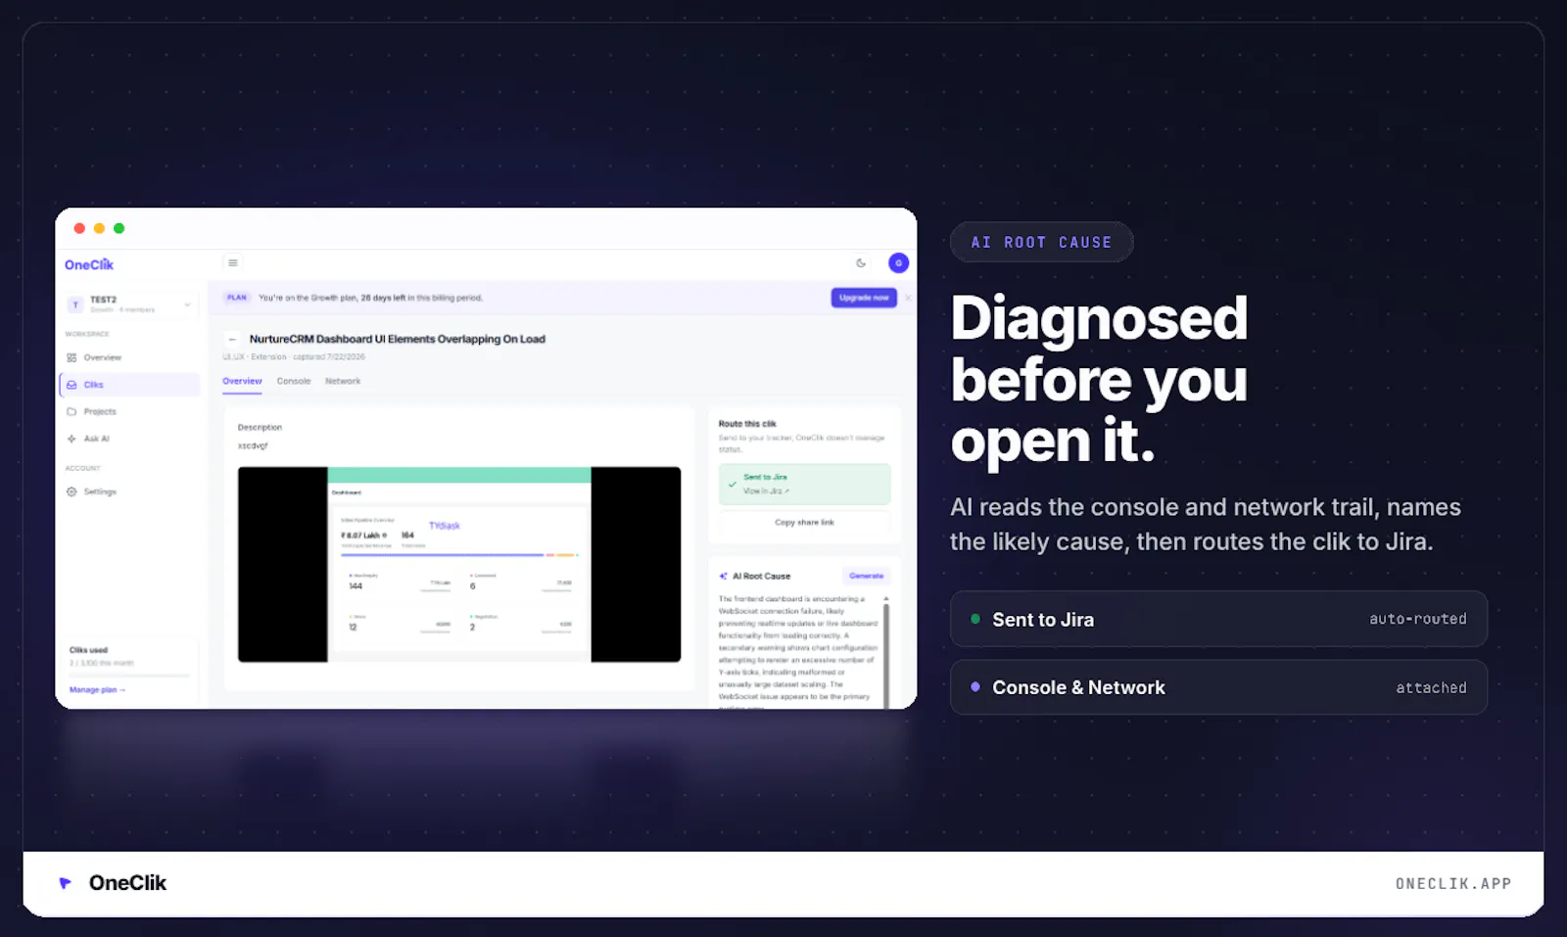Screen dimensions: 1567x937
Task: Click the Settings gear icon
Action: 71,492
